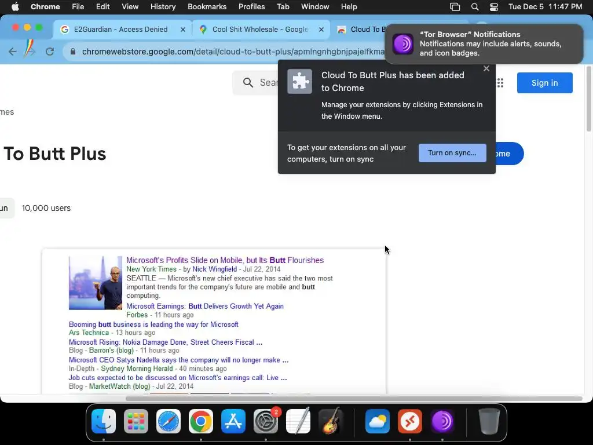Close the E2Guardian - Access Denied tab

pyautogui.click(x=183, y=29)
